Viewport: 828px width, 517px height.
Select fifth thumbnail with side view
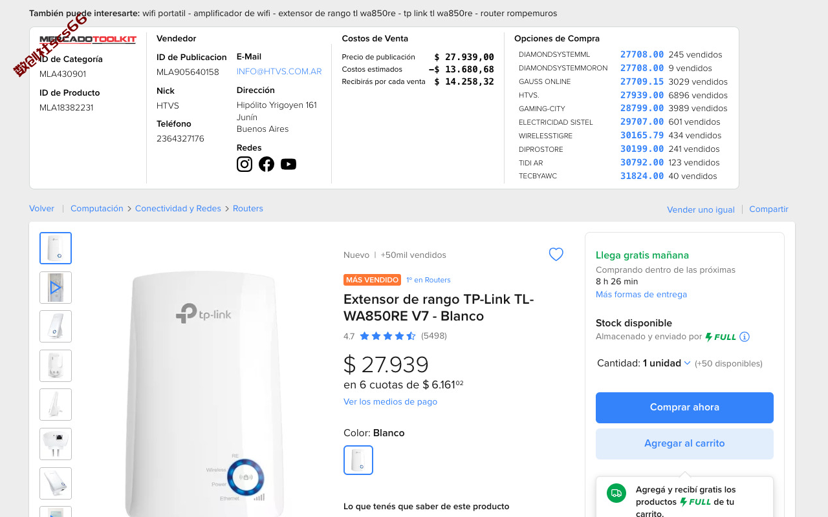[x=56, y=405]
